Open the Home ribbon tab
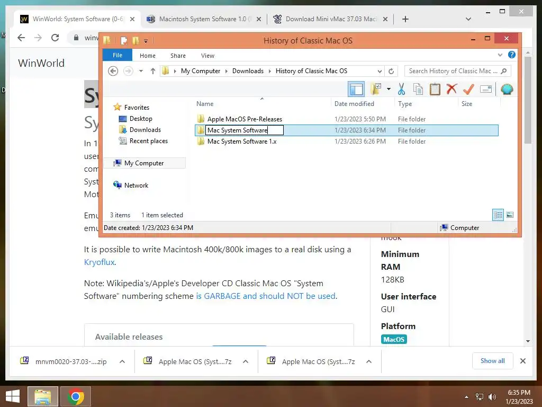Screen dimensions: 542x407 [148, 55]
